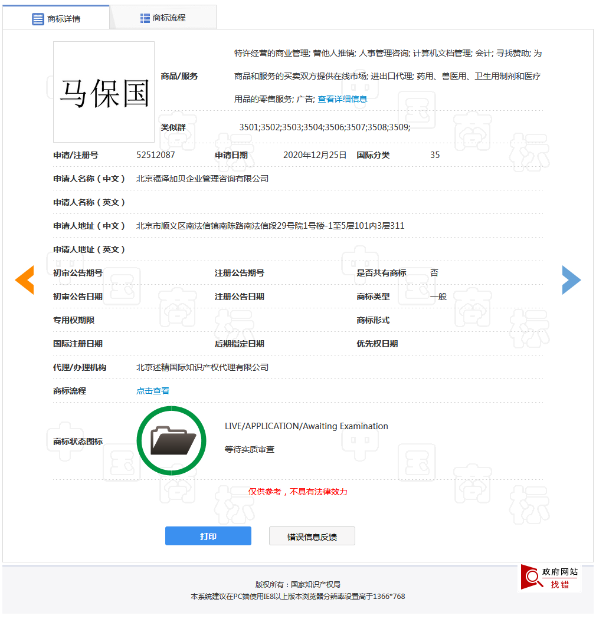
Task: Click the grid icon on 商标流程 tab
Action: pyautogui.click(x=145, y=18)
